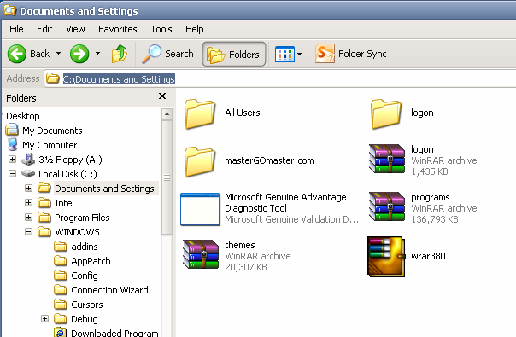Click the address bar path field
This screenshot has width=516, height=337.
click(x=279, y=78)
